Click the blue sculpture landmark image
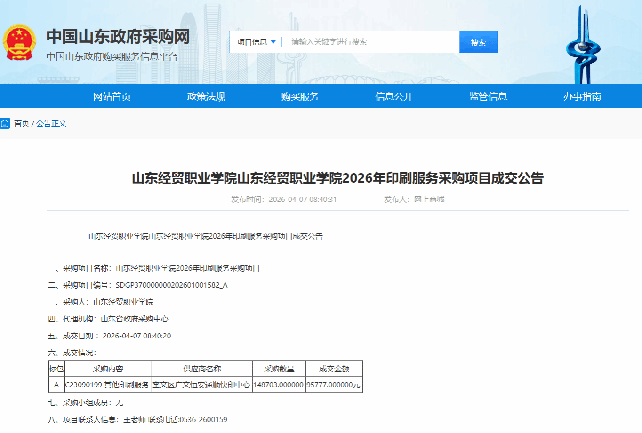This screenshot has height=433, width=642. (583, 47)
